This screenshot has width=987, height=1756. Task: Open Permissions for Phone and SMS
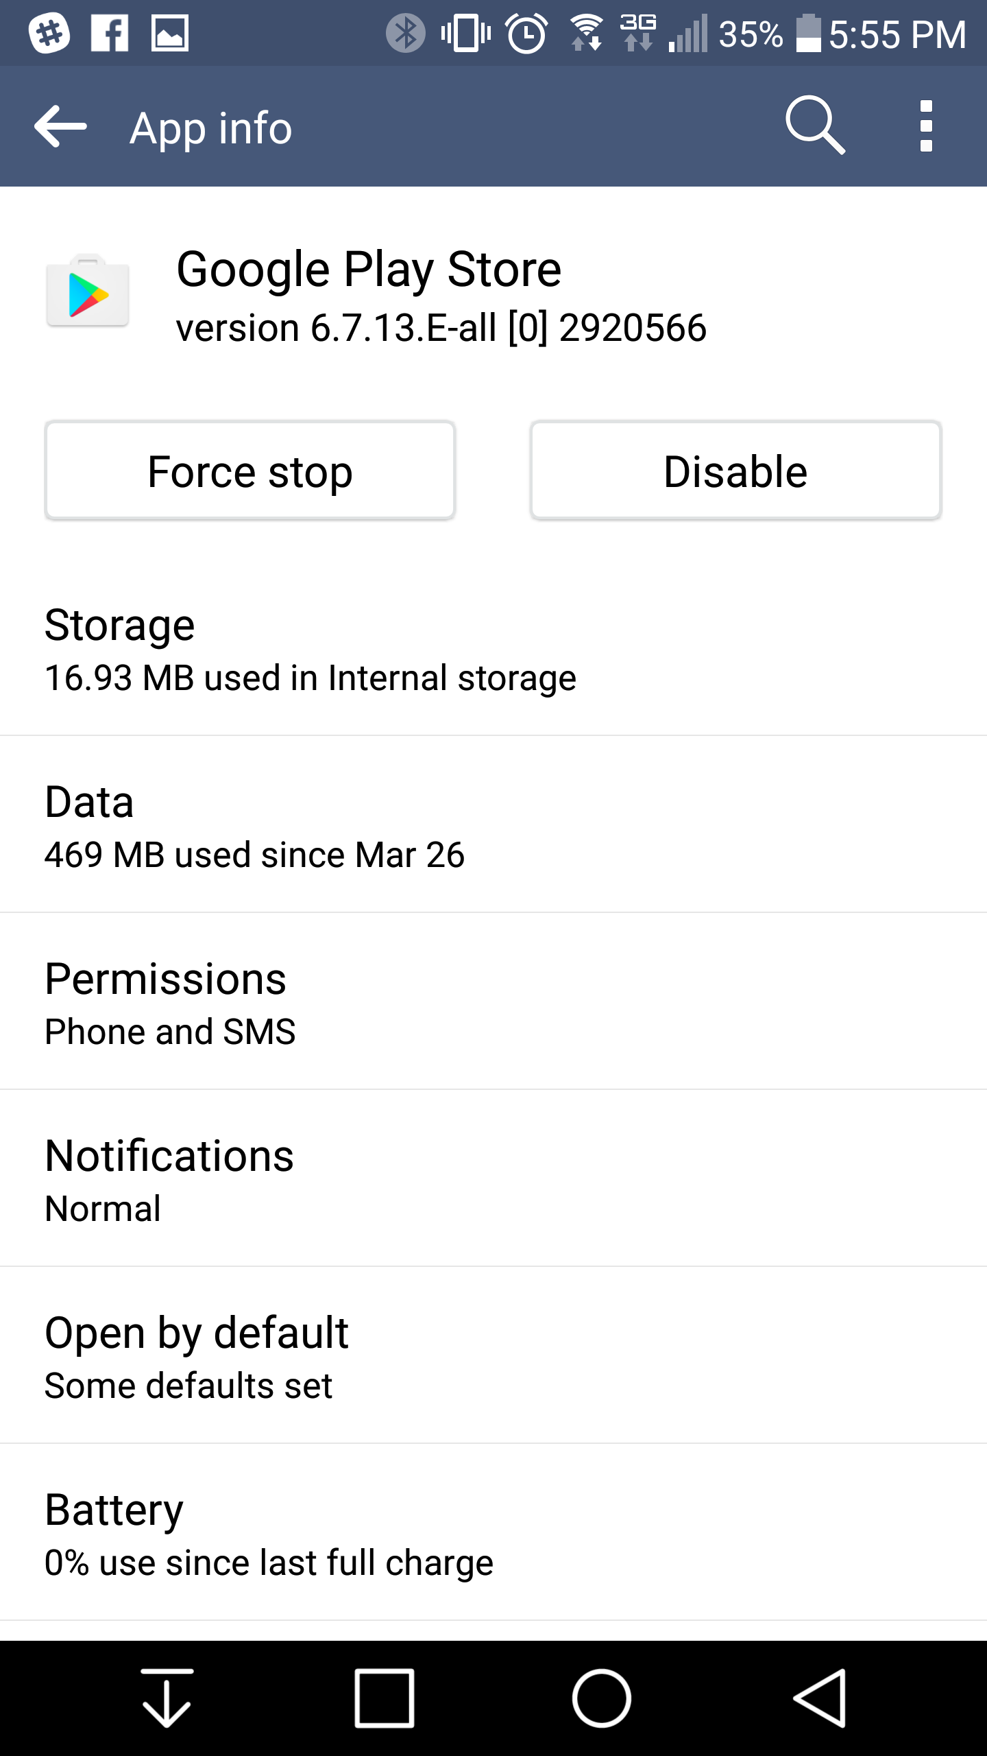(x=493, y=1004)
